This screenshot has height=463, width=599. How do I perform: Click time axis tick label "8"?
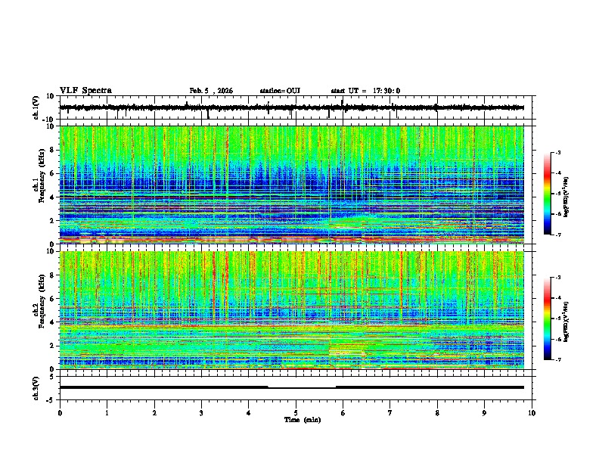(437, 413)
